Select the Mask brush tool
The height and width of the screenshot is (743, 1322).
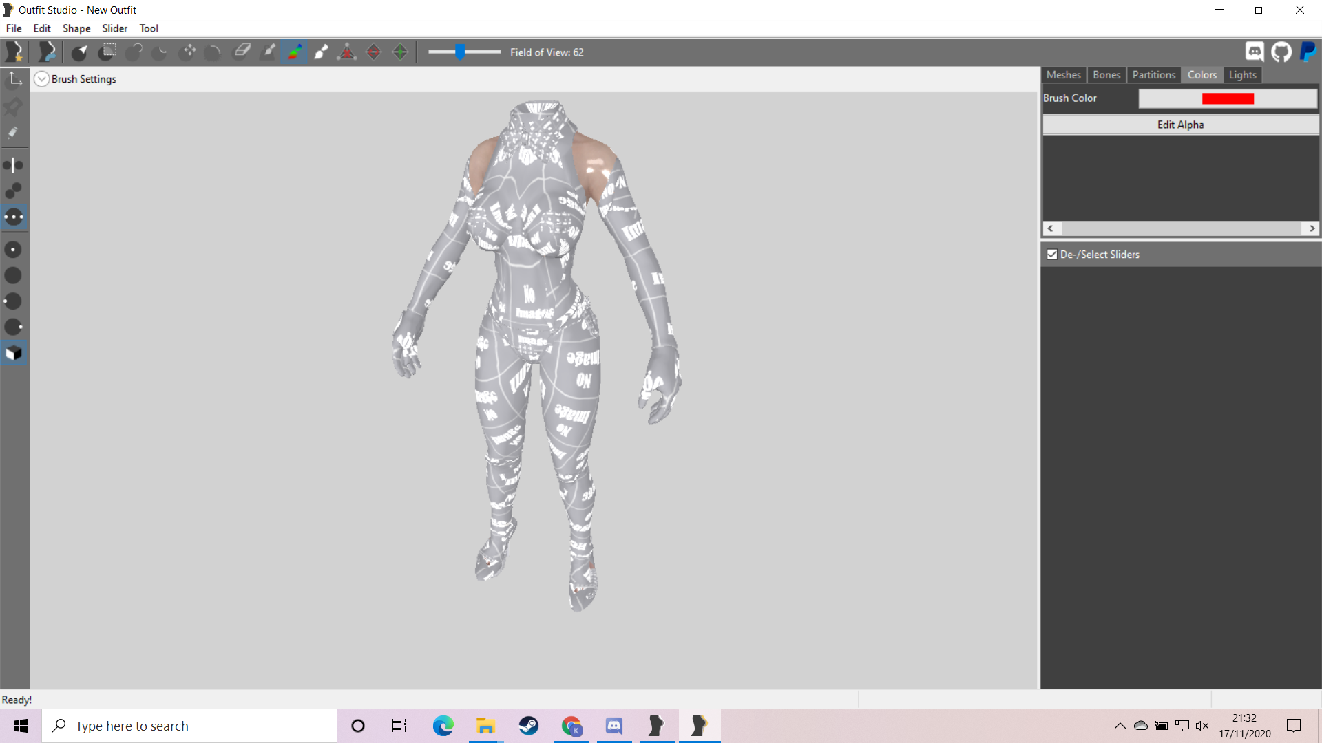click(107, 52)
